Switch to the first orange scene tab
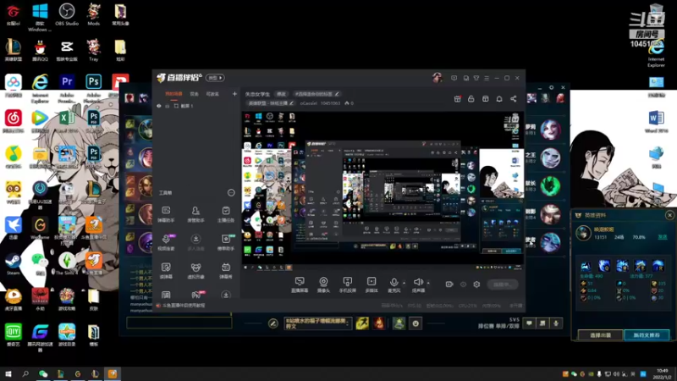The height and width of the screenshot is (381, 677). (x=174, y=94)
